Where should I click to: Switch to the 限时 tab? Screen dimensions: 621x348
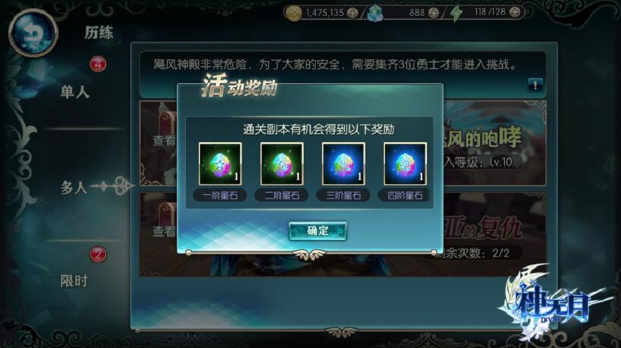coord(74,280)
